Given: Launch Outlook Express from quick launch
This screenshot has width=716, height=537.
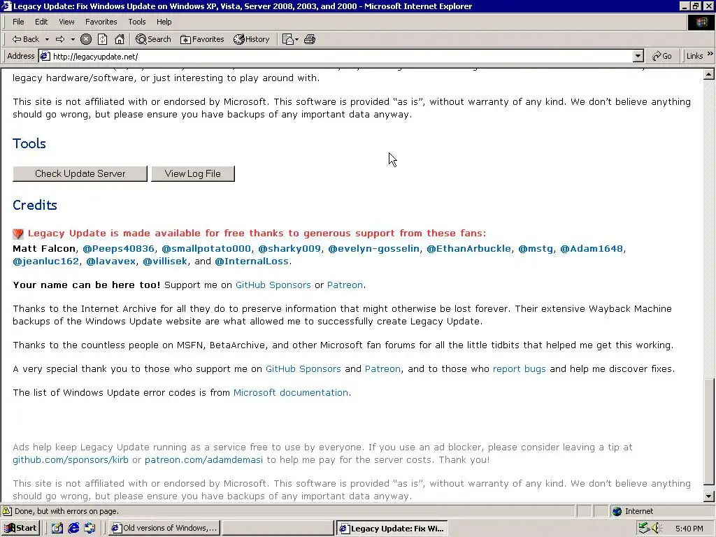Looking at the screenshot, I should [90, 528].
